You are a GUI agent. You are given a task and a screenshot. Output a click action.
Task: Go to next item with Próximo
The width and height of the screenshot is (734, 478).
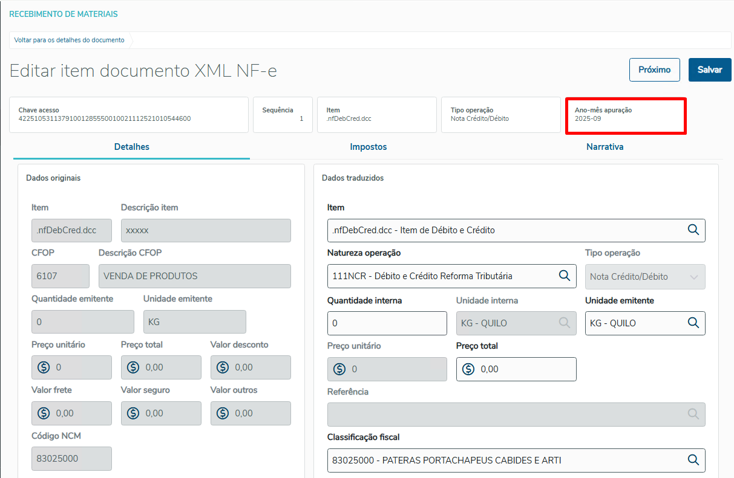[x=654, y=69]
